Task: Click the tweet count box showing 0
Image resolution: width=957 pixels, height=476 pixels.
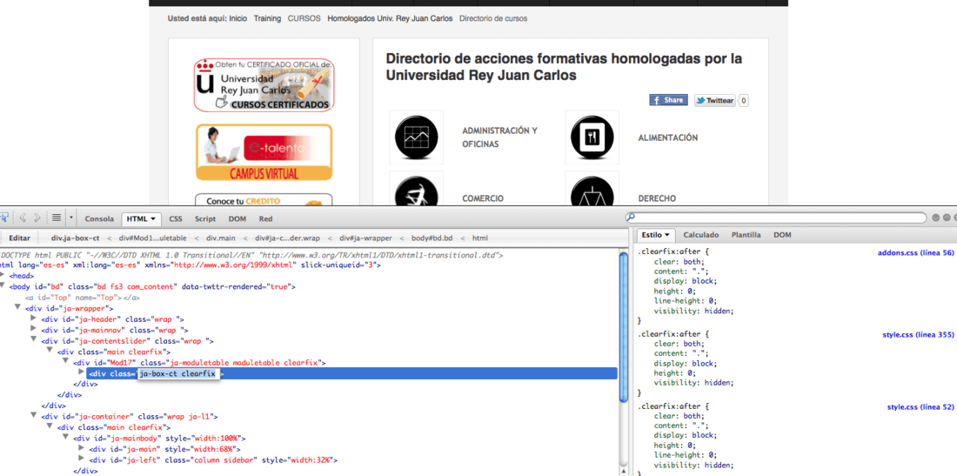Action: pyautogui.click(x=743, y=101)
